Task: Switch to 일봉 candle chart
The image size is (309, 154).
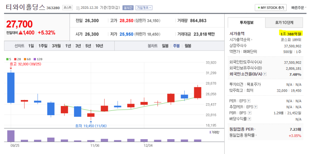Action: point(165,46)
